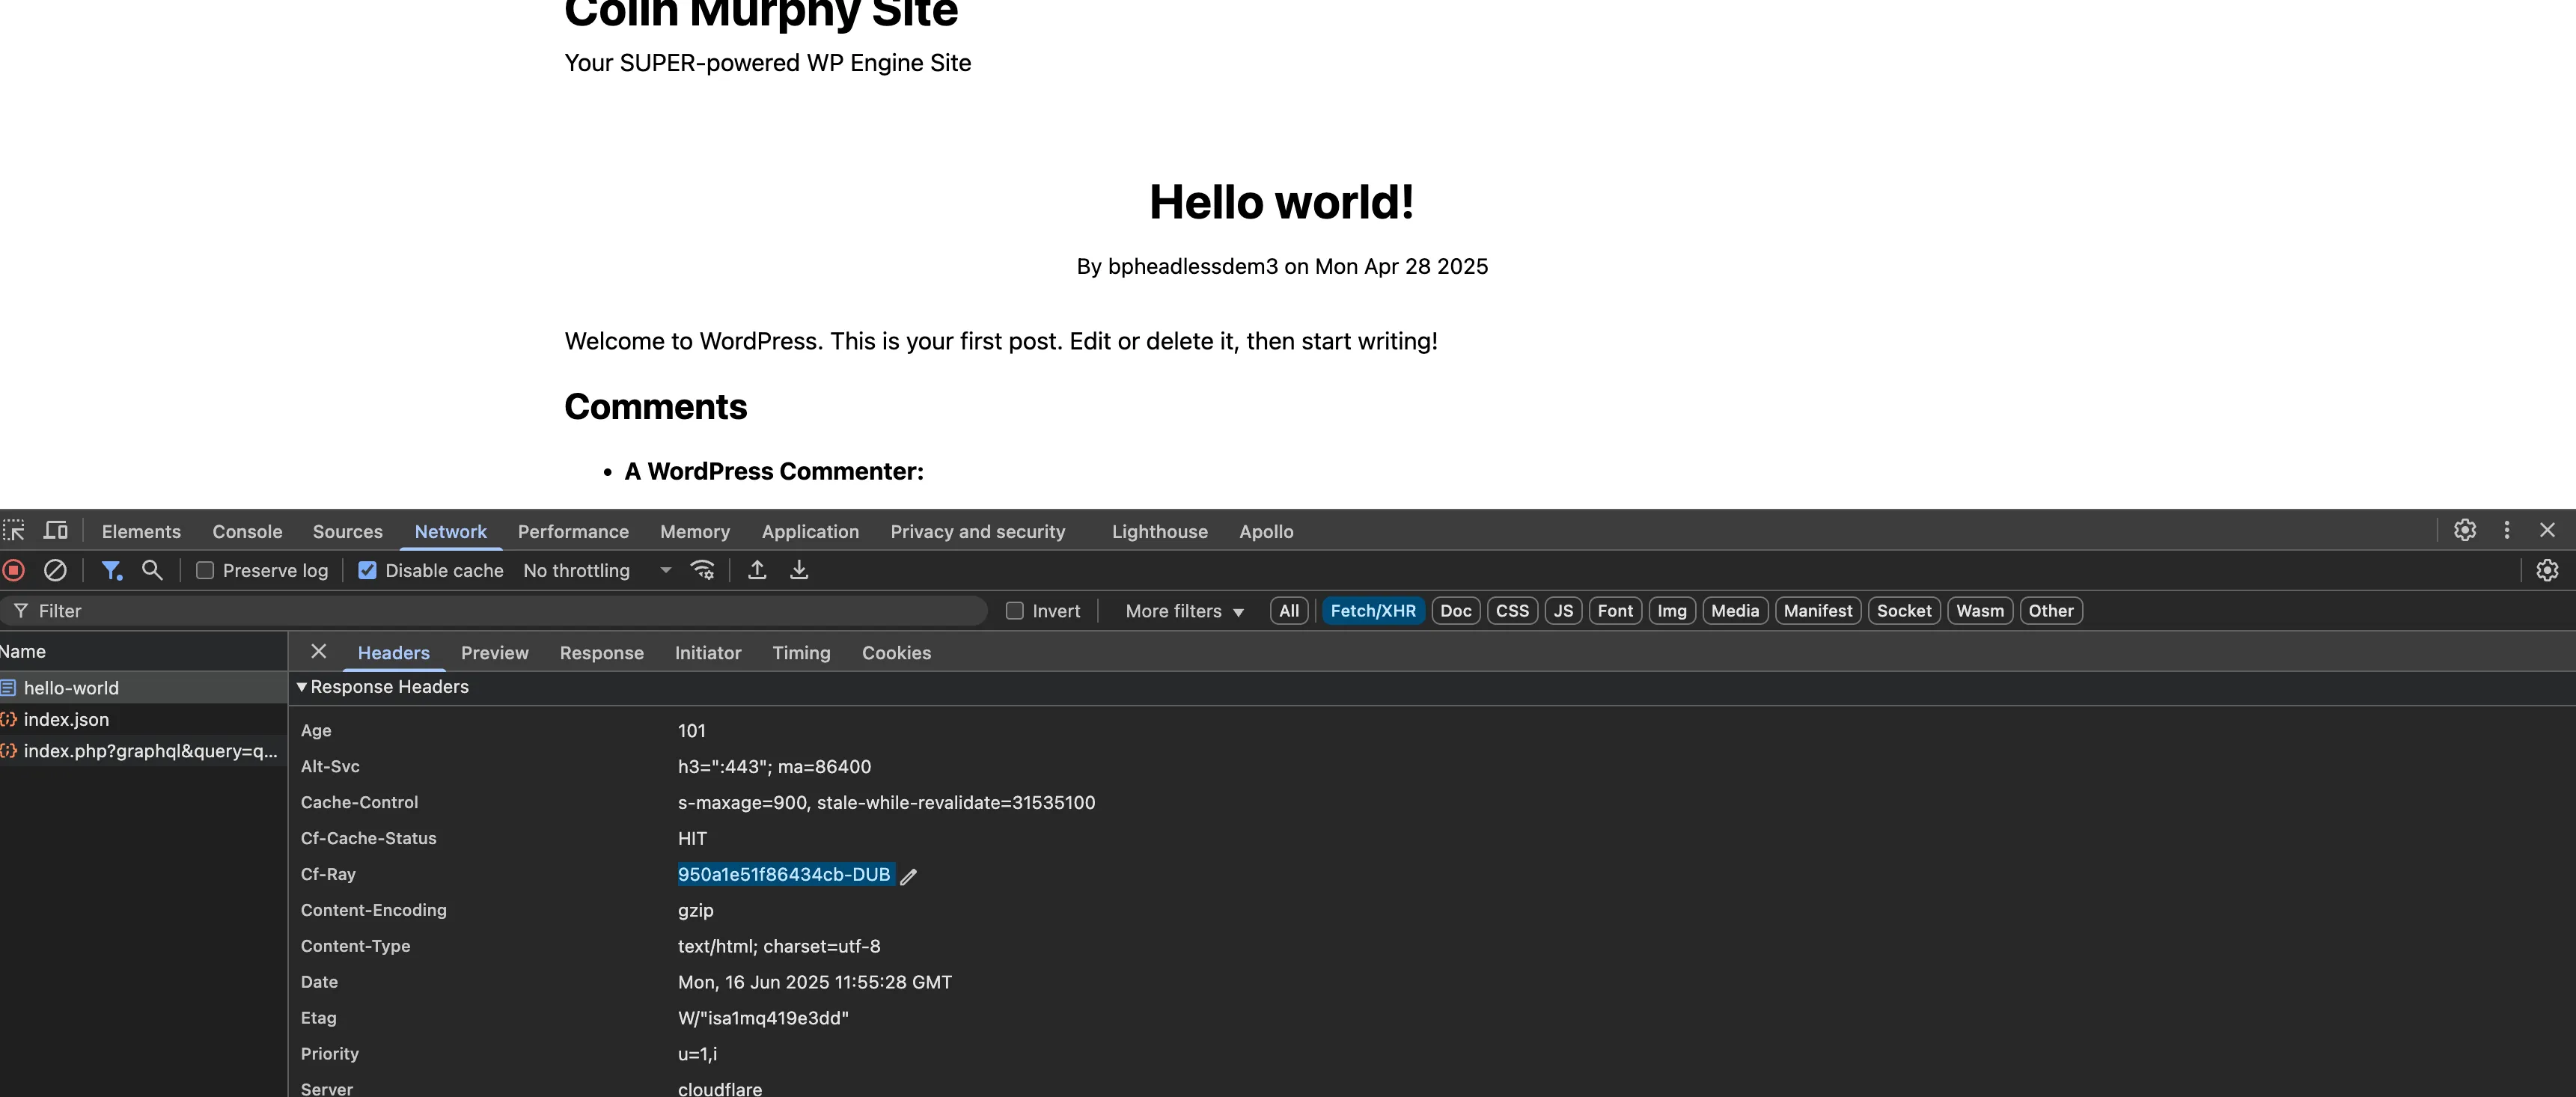Filter requests by Fetch/XHR

click(1373, 610)
